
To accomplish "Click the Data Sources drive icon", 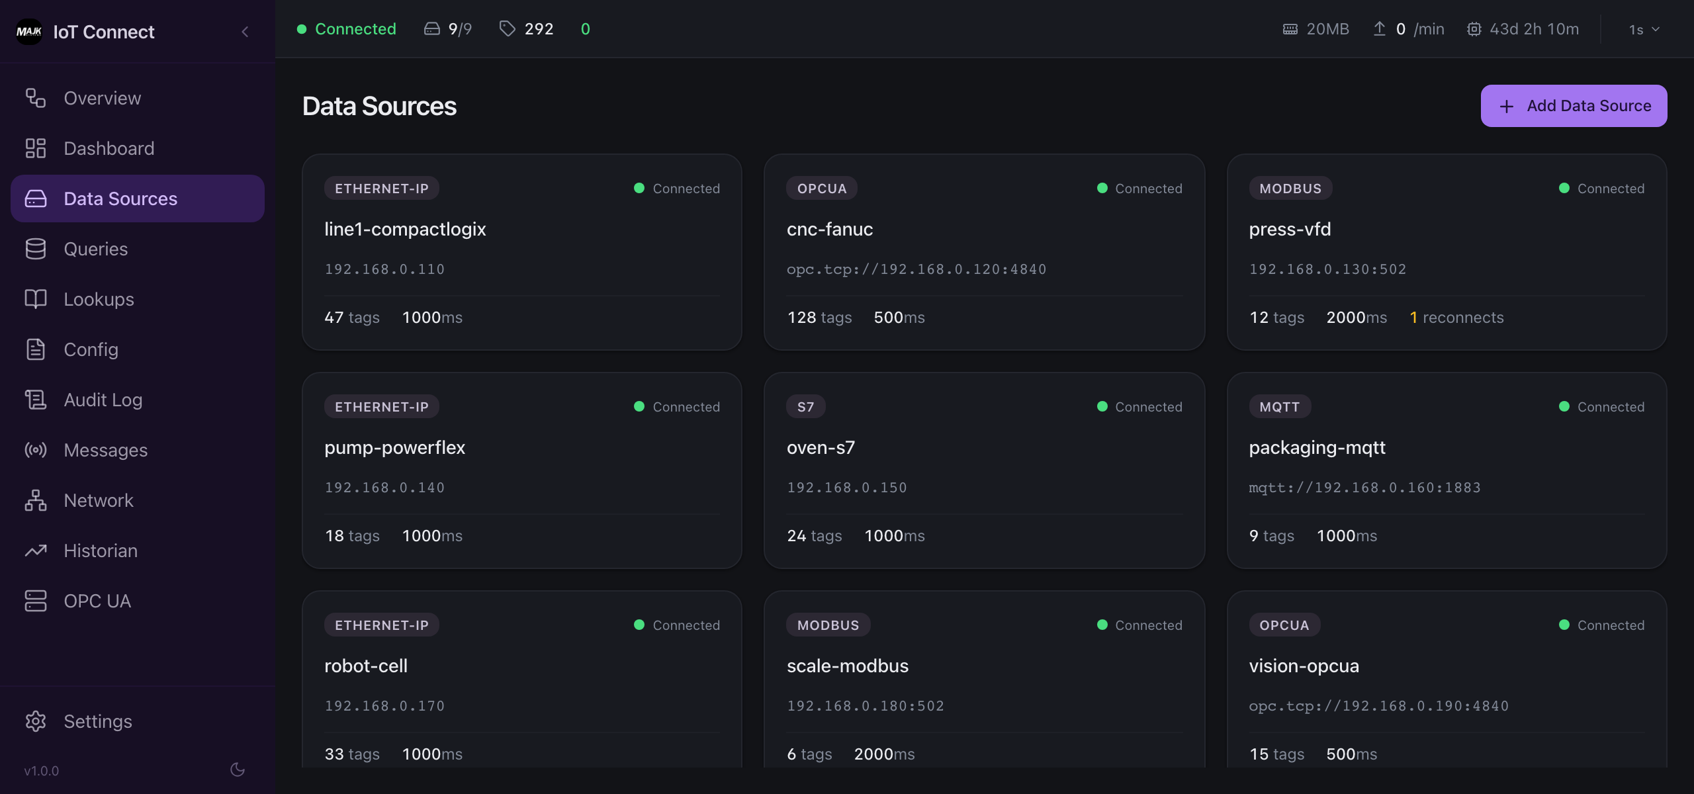I will pos(35,198).
